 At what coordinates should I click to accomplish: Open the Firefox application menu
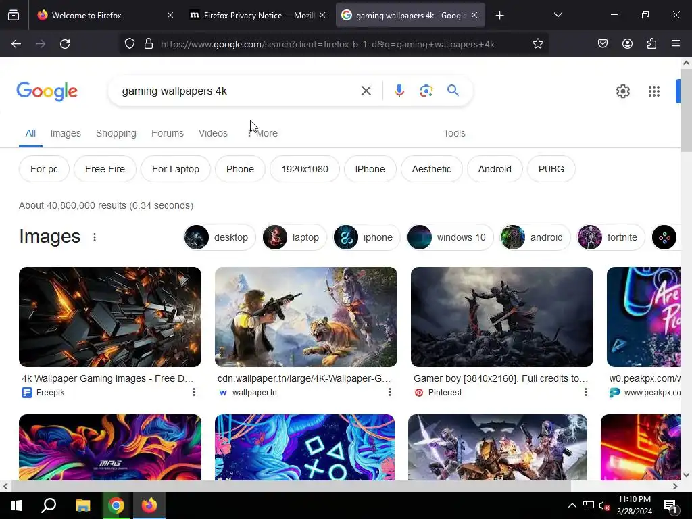click(x=676, y=44)
